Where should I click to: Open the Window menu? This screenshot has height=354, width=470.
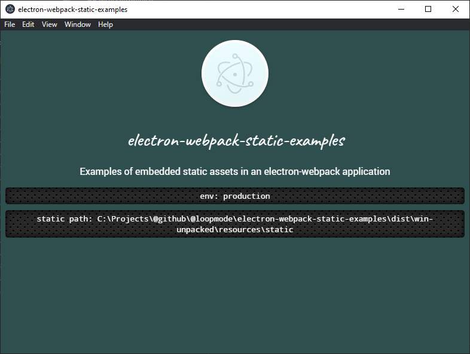tap(77, 24)
